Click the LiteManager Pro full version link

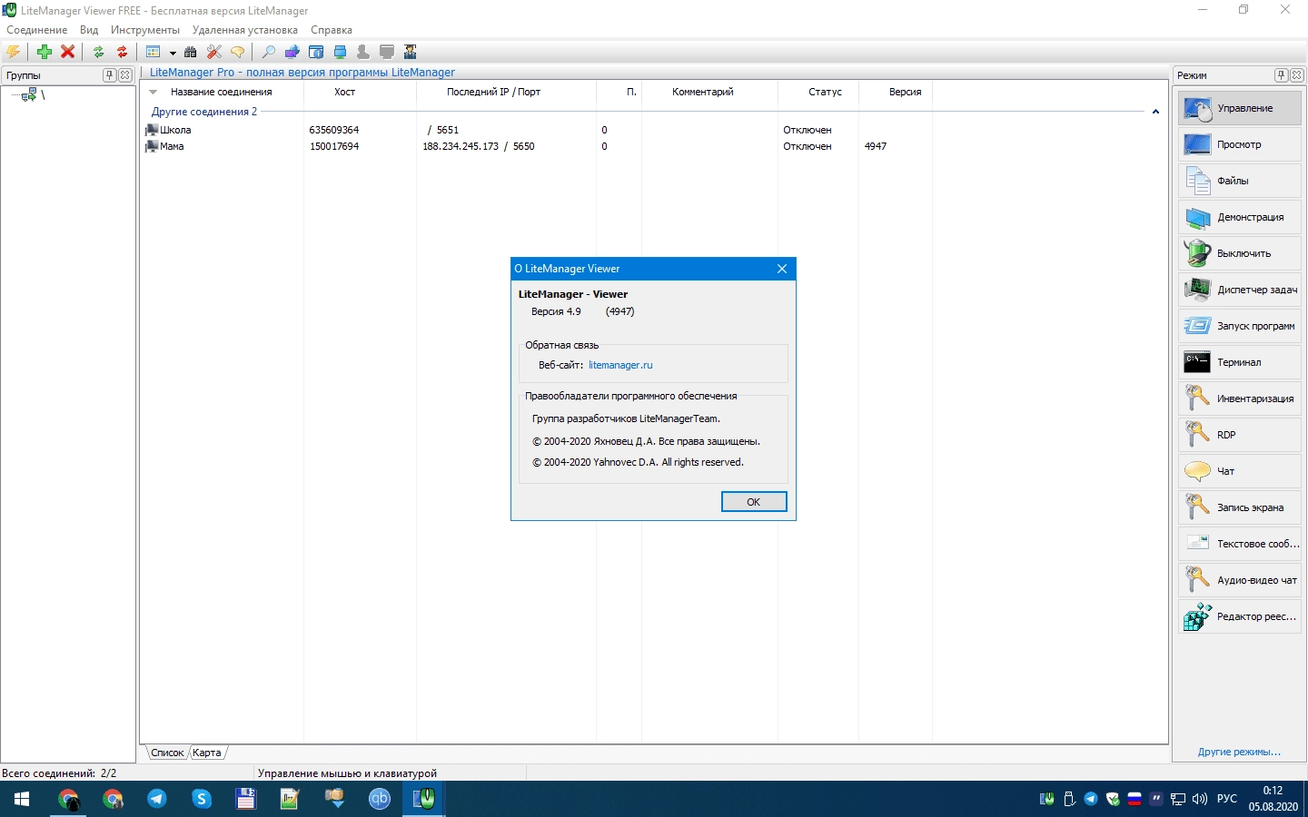[302, 73]
